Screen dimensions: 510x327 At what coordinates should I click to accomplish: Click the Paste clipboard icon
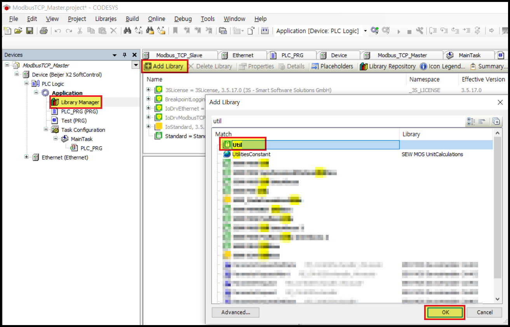point(102,31)
